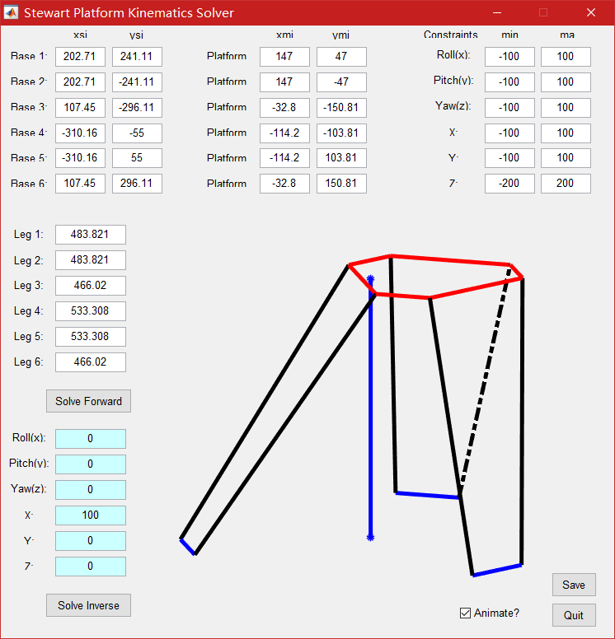Image resolution: width=615 pixels, height=639 pixels.
Task: Click the last Platform ymi field
Action: pyautogui.click(x=341, y=184)
